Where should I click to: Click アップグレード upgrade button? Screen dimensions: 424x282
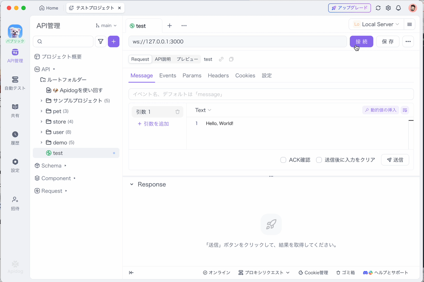click(349, 8)
